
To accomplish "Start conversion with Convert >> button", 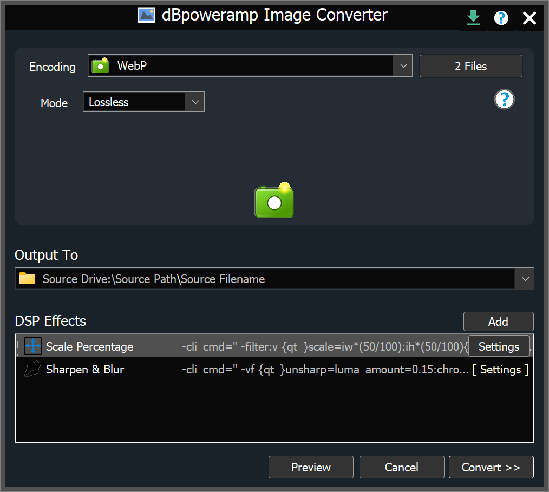I will (491, 468).
